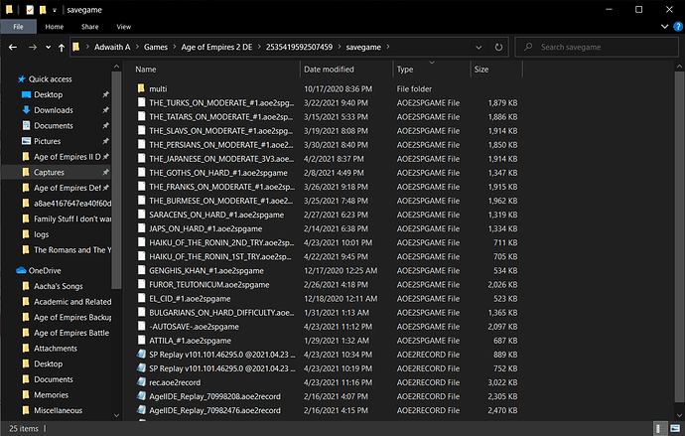The width and height of the screenshot is (685, 436).
Task: Select AgeIIDE_Replay_70982476.aoe2record icon
Action: click(141, 410)
